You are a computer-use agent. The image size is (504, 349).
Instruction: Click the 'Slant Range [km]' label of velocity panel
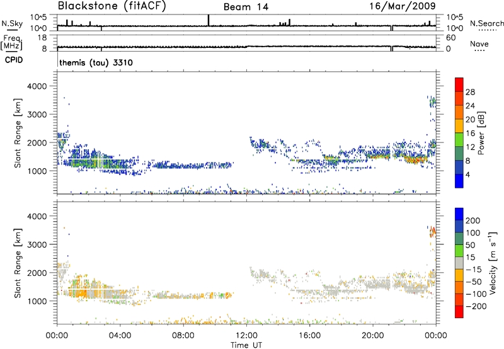tap(18, 263)
